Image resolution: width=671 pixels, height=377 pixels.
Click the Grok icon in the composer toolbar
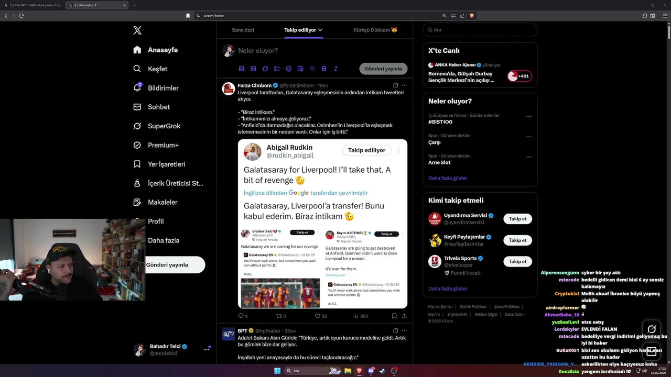[x=265, y=69]
